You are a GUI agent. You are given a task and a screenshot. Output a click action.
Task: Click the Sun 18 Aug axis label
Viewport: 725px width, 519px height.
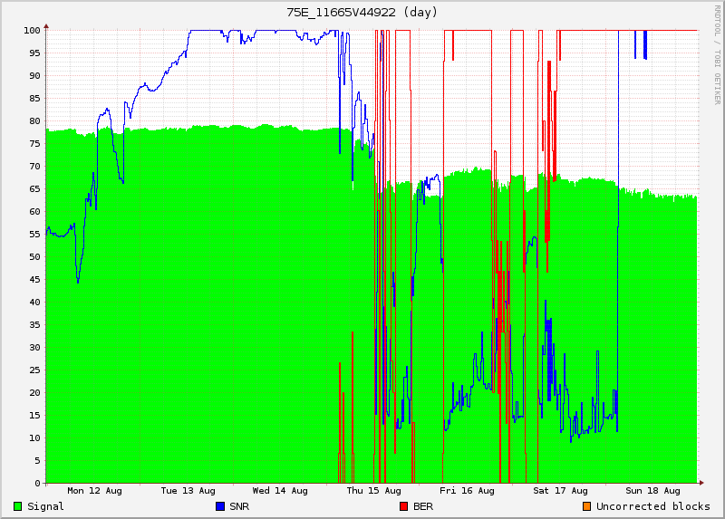[x=652, y=491]
